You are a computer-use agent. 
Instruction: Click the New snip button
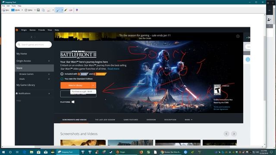(x=6, y=10)
